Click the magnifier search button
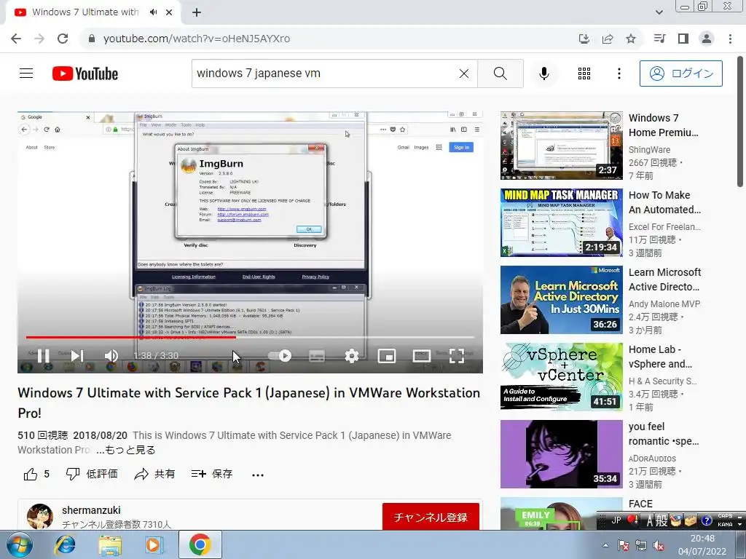 tap(500, 74)
